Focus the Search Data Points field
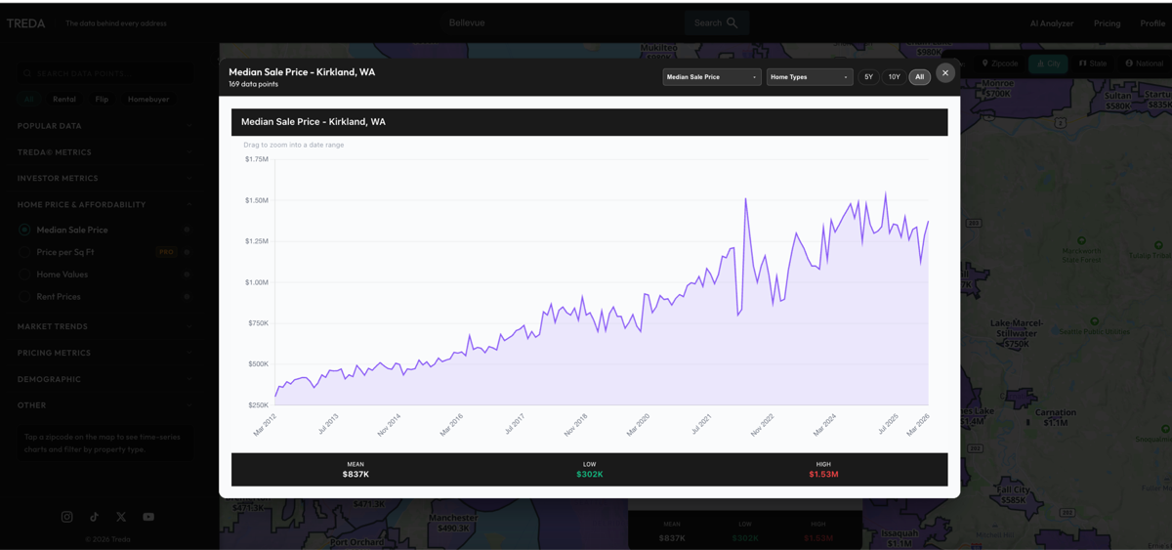The width and height of the screenshot is (1172, 550). click(x=104, y=73)
